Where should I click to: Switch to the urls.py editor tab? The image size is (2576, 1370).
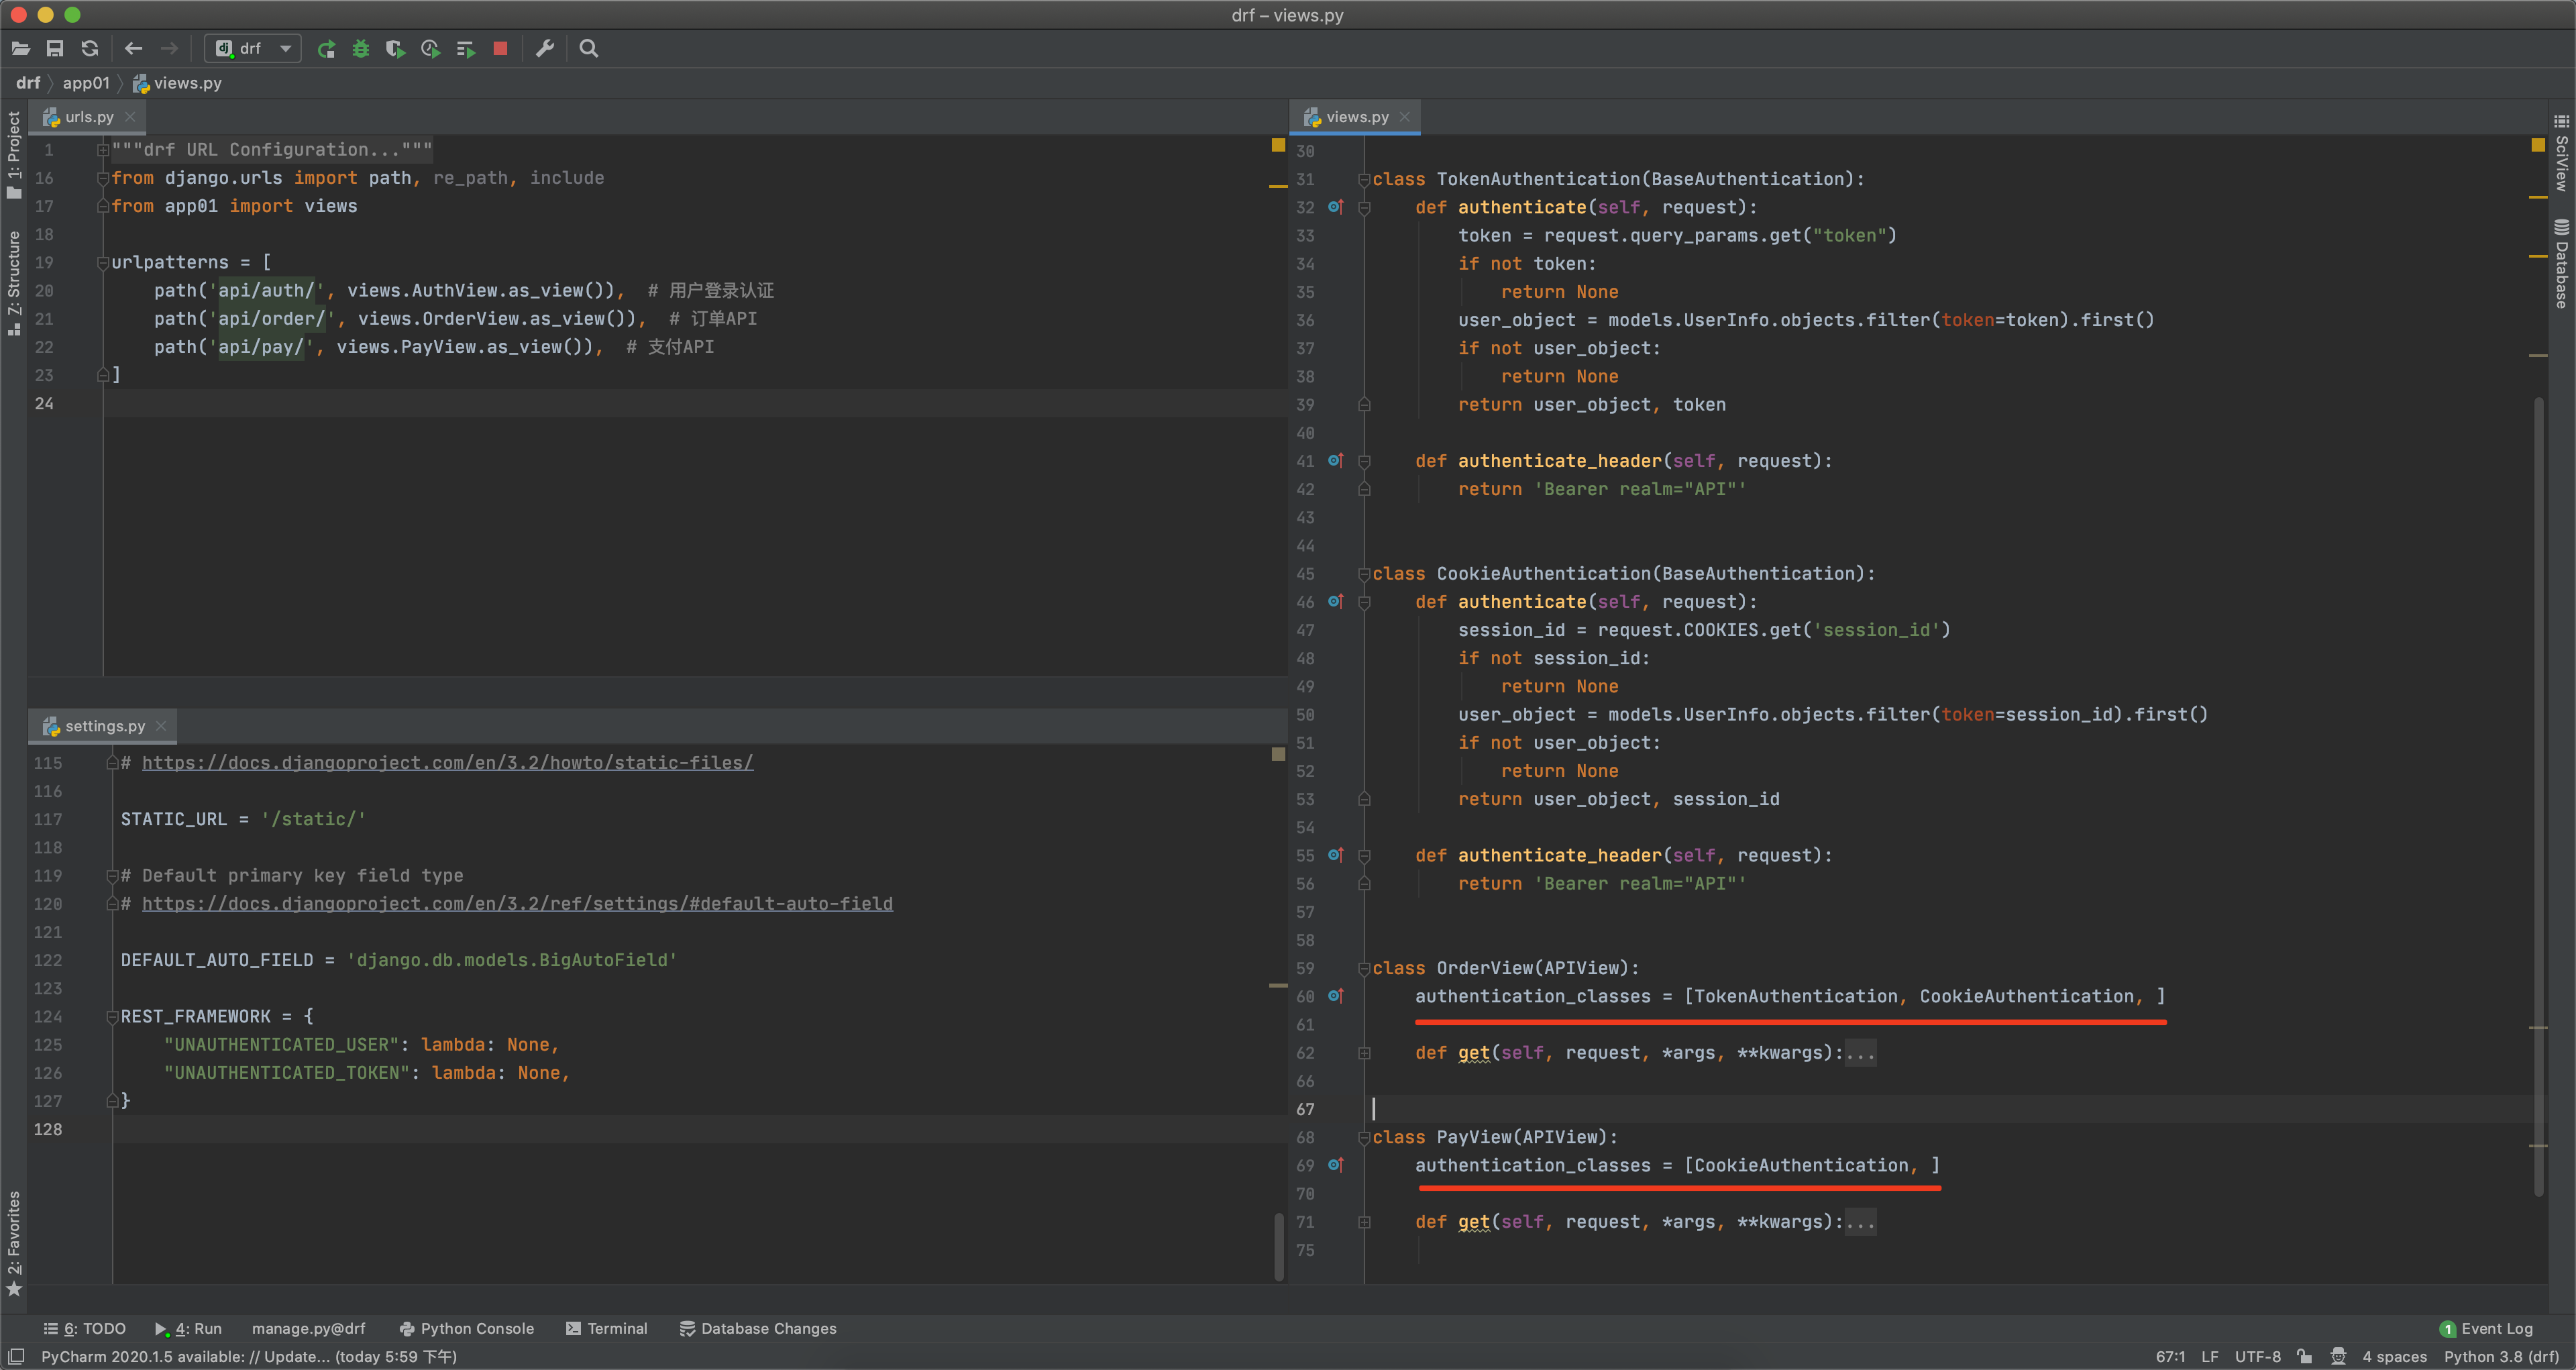[88, 117]
